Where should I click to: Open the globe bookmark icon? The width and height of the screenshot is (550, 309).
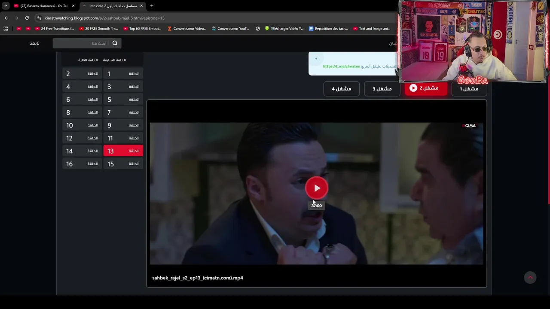258,29
